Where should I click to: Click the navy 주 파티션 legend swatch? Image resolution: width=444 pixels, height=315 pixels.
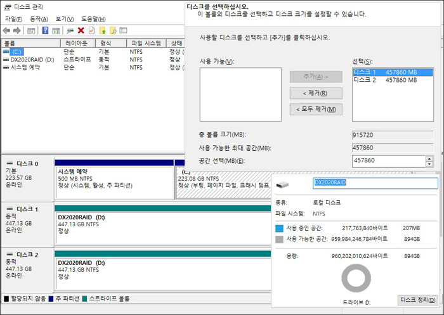(x=51, y=299)
